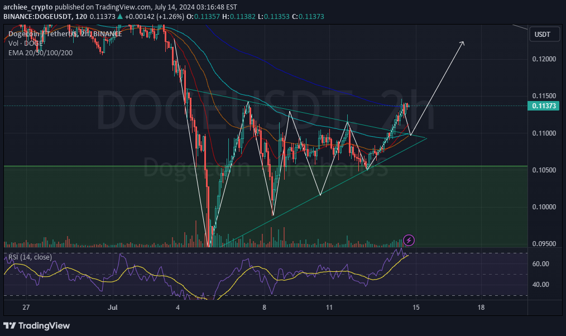Click the BINANCE:DOGEUSDT, 120 symbol header
566x336 pixels.
pyautogui.click(x=45, y=17)
